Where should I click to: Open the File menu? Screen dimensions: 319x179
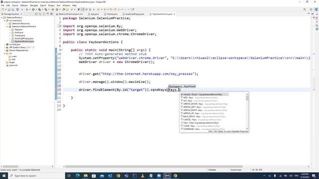[2, 5]
